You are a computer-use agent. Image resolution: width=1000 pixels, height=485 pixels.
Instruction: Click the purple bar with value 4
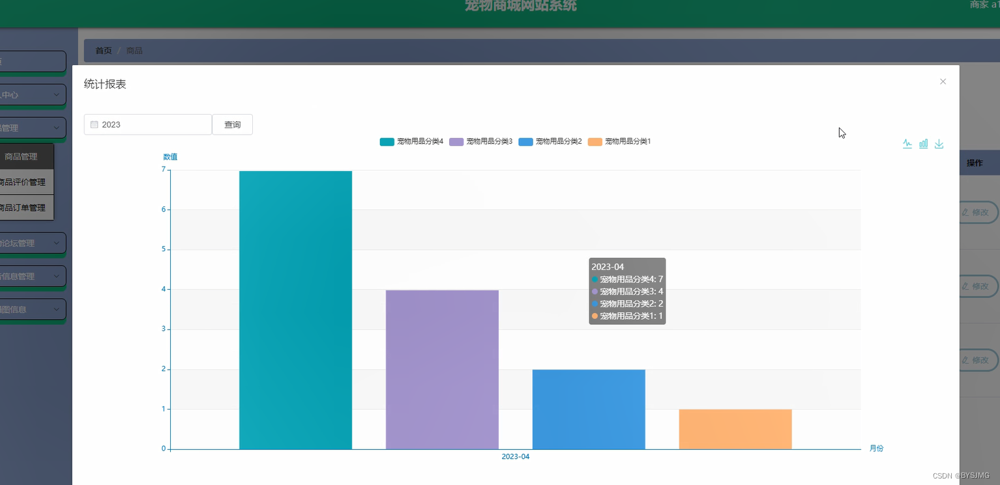click(442, 370)
